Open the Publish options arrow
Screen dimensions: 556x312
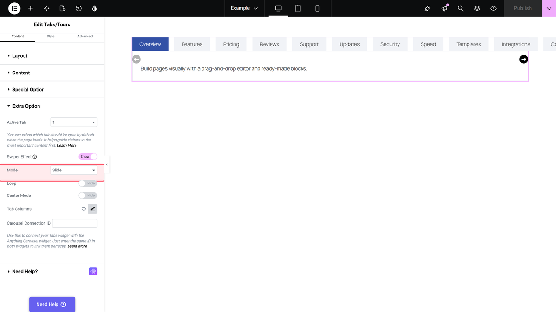[x=549, y=8]
